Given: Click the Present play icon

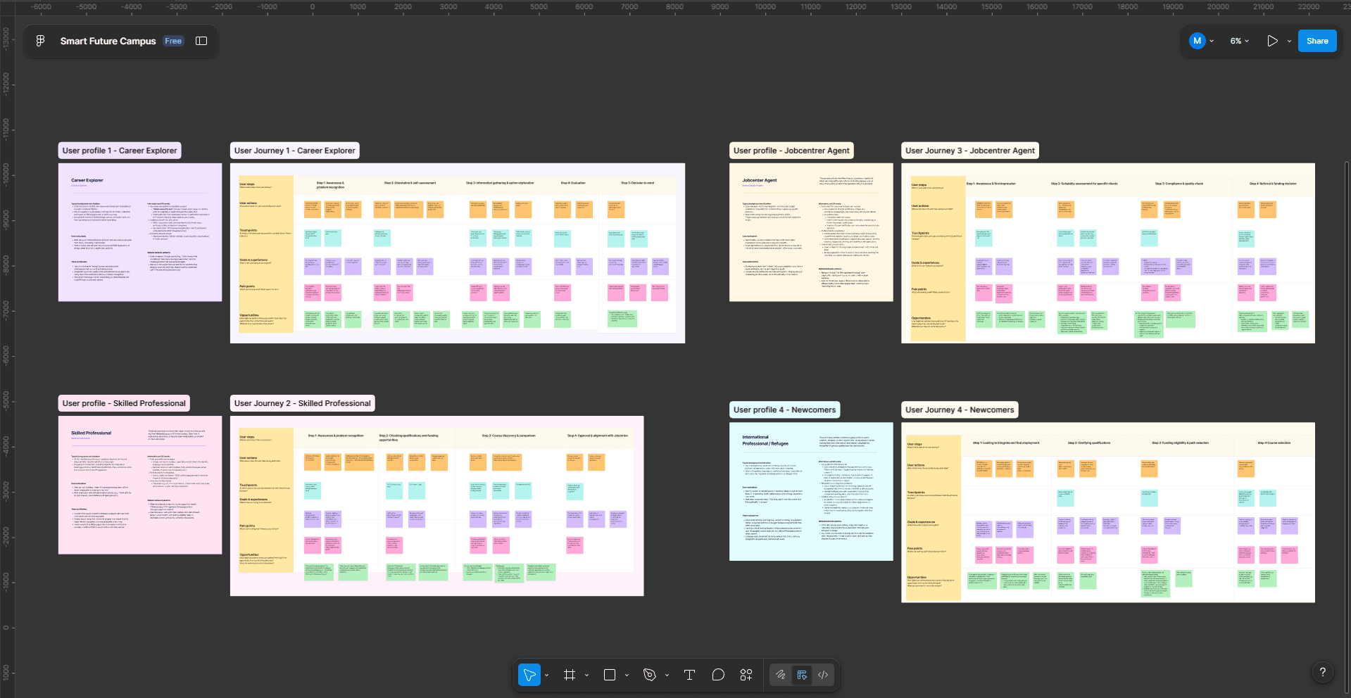Looking at the screenshot, I should pos(1272,41).
